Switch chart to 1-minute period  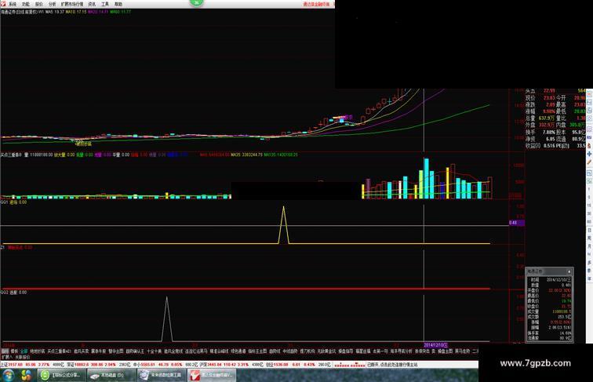(x=589, y=189)
